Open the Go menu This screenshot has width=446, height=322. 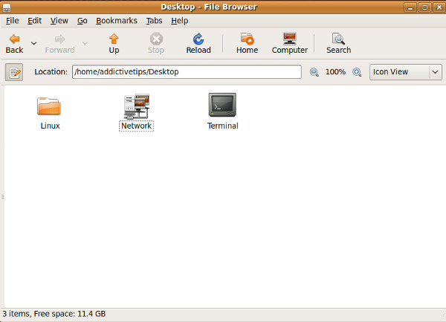click(x=83, y=21)
